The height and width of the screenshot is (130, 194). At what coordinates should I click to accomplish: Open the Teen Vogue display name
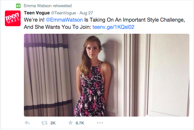coord(37,13)
